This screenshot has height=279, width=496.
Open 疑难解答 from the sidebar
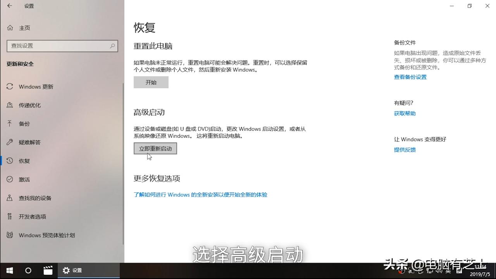31,142
